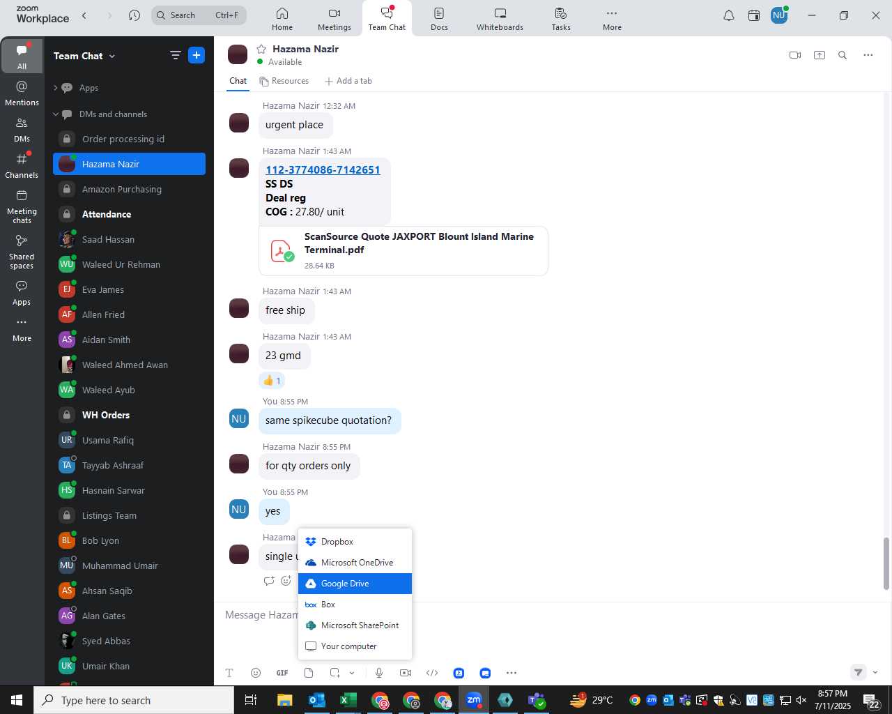
Task: Choose Your computer option
Action: (x=355, y=646)
